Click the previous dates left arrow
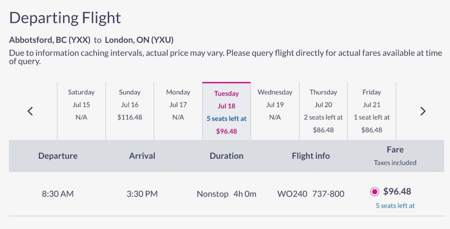 (x=30, y=111)
